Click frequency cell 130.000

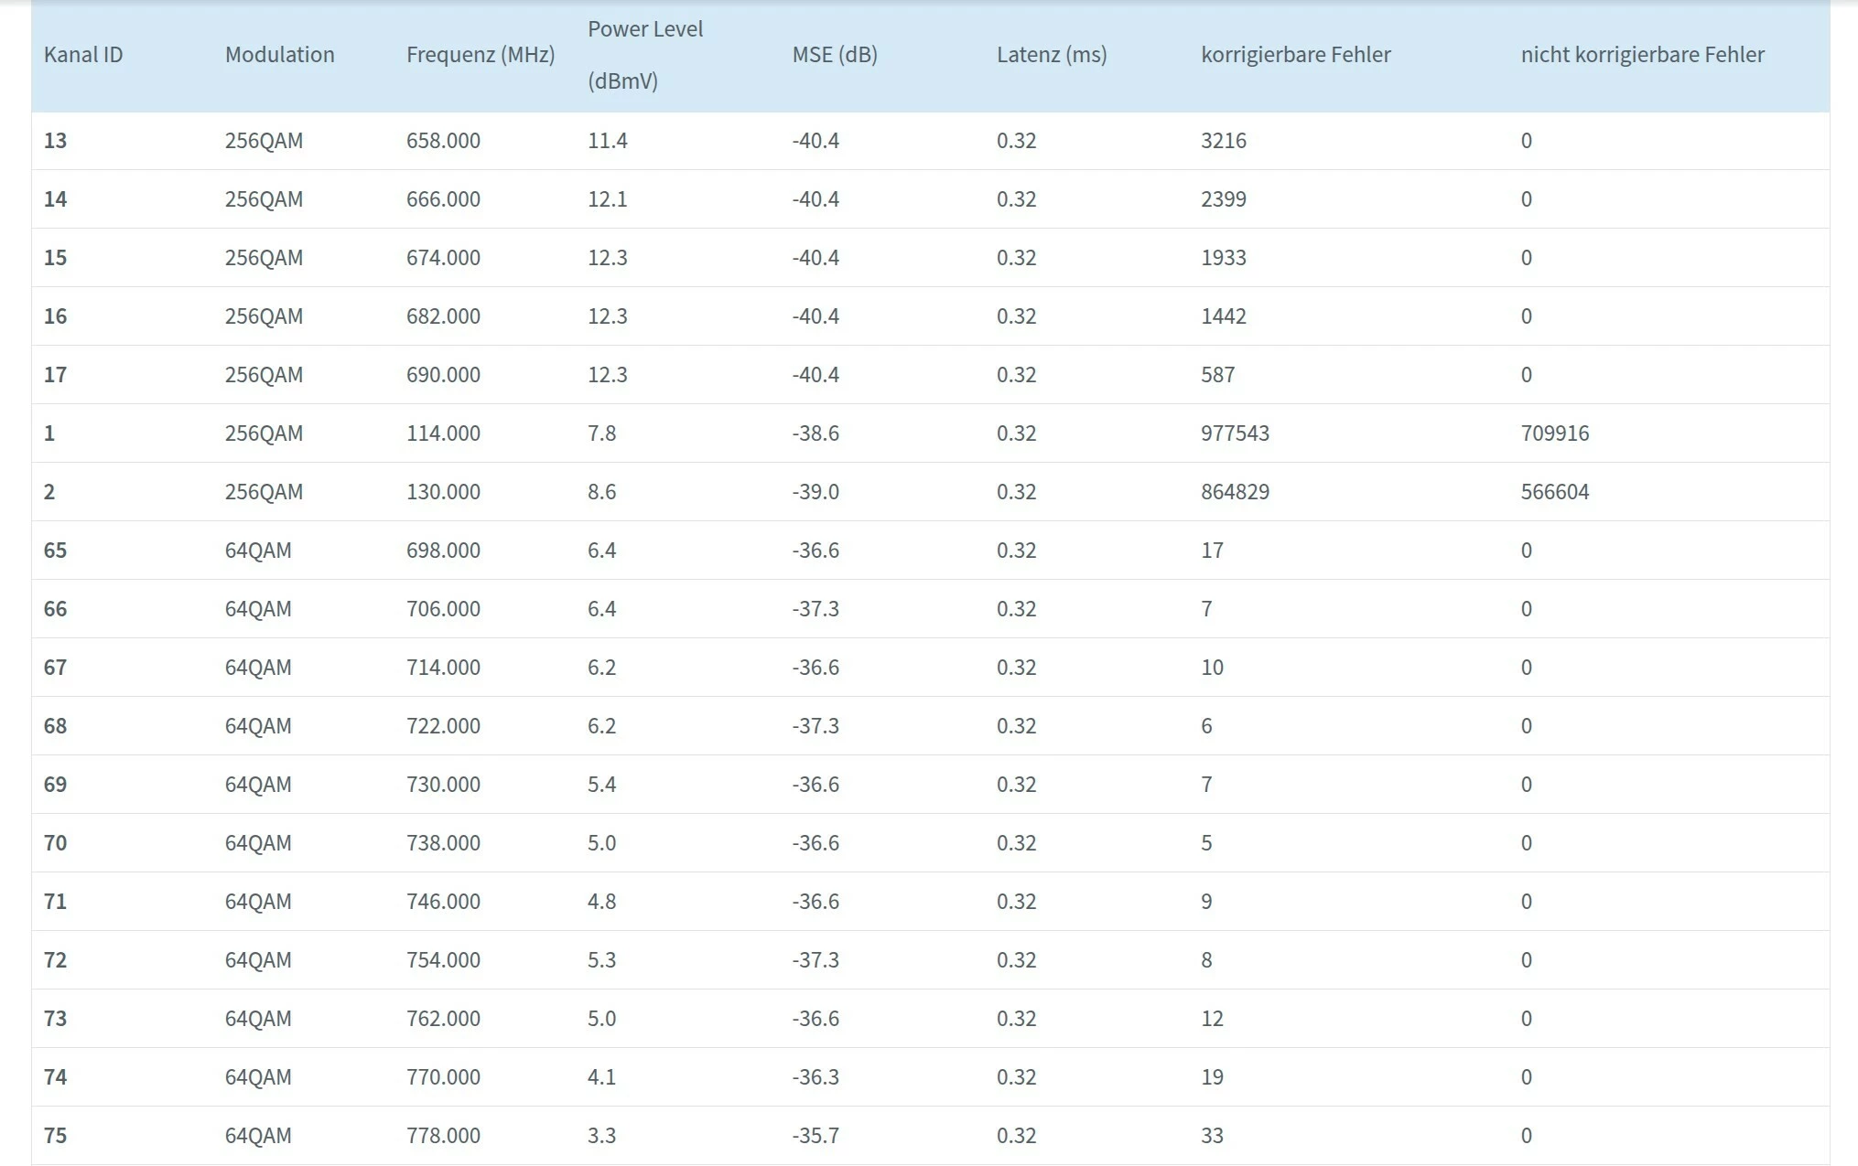point(443,492)
